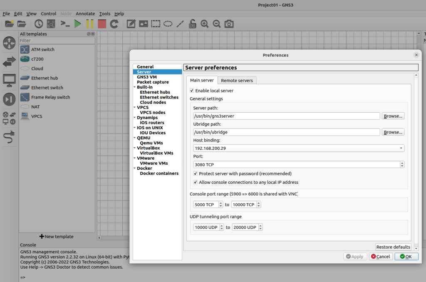Click the red Stop all nodes icon
The image size is (426, 282).
102,24
